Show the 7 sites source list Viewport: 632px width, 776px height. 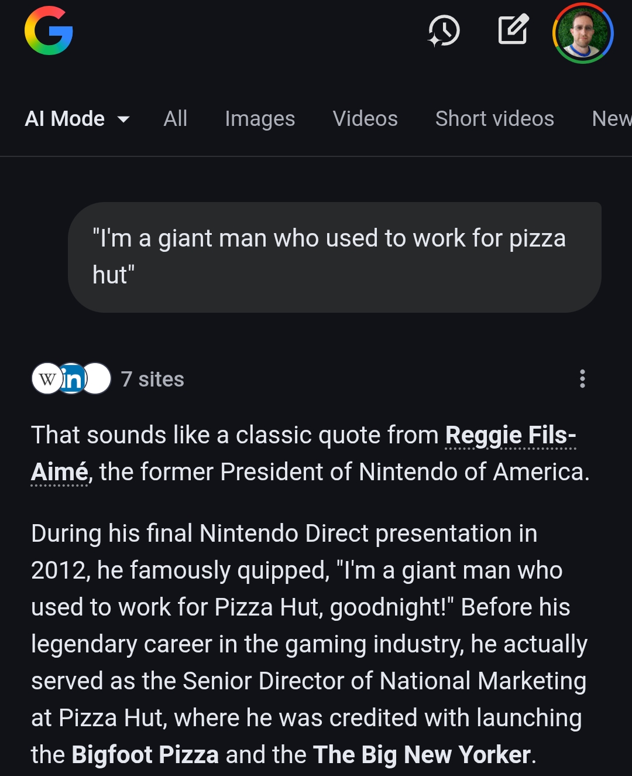[x=152, y=380]
